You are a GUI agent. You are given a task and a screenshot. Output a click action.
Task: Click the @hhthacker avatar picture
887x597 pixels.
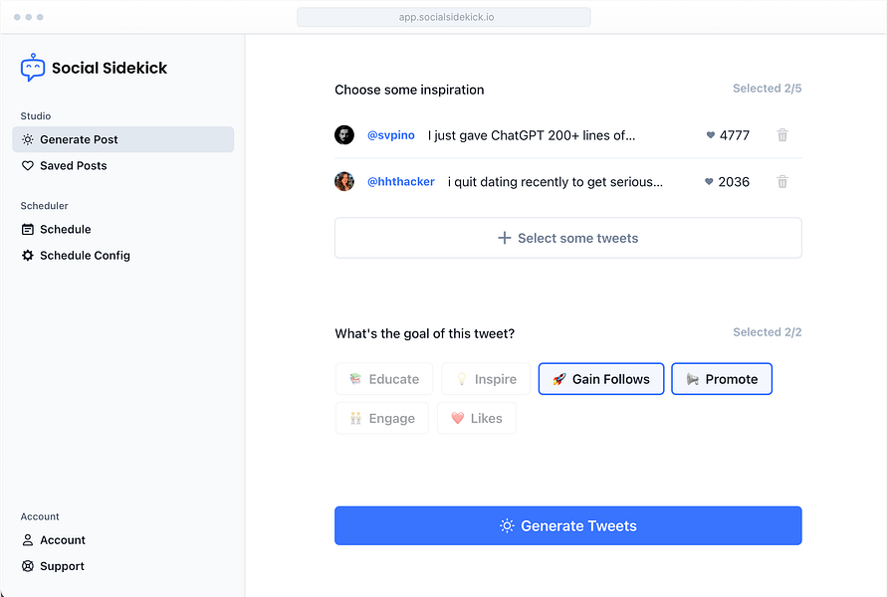pyautogui.click(x=343, y=181)
